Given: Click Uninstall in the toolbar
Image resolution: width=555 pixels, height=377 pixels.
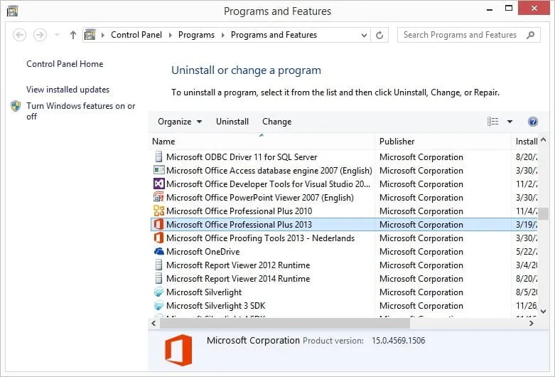Looking at the screenshot, I should 232,122.
